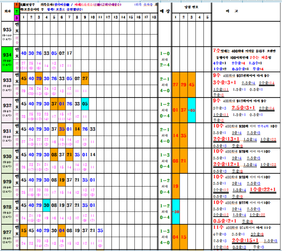The image size is (282, 251).
Task: Click the 당첨 번호 header cell
Action: point(191,7)
